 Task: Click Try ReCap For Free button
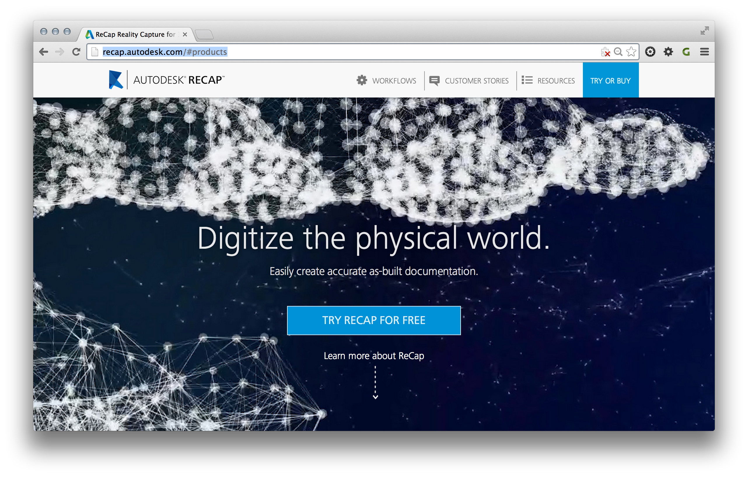point(374,320)
